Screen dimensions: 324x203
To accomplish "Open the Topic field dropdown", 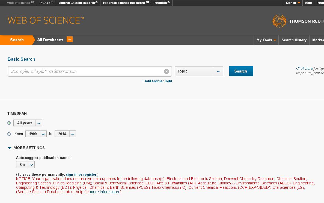I will click(x=218, y=71).
